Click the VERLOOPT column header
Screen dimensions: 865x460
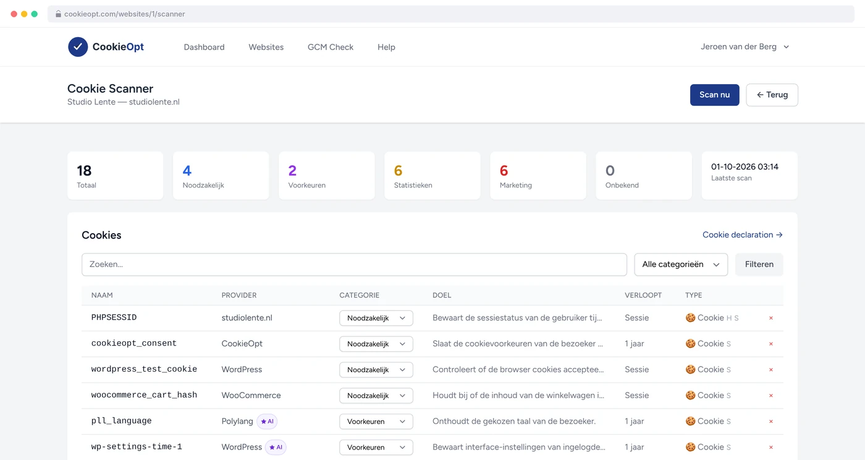(643, 296)
